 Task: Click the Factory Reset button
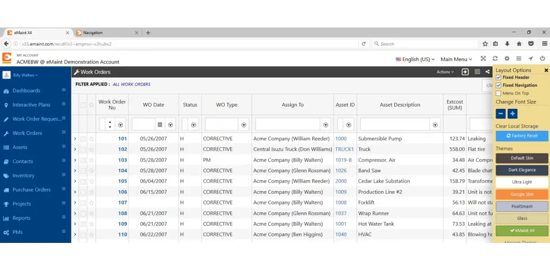[522, 136]
